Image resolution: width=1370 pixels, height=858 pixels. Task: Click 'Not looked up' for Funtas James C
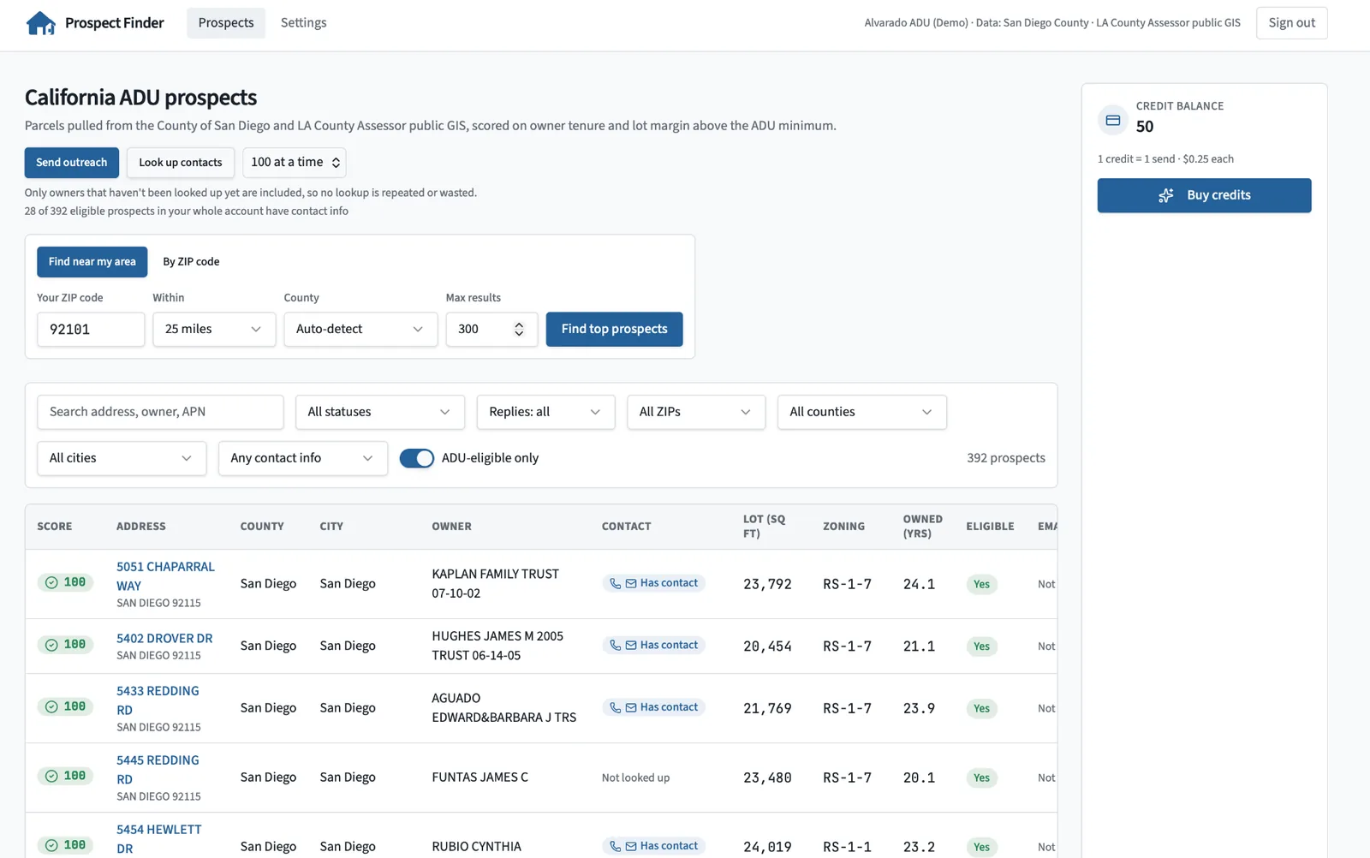[635, 778]
